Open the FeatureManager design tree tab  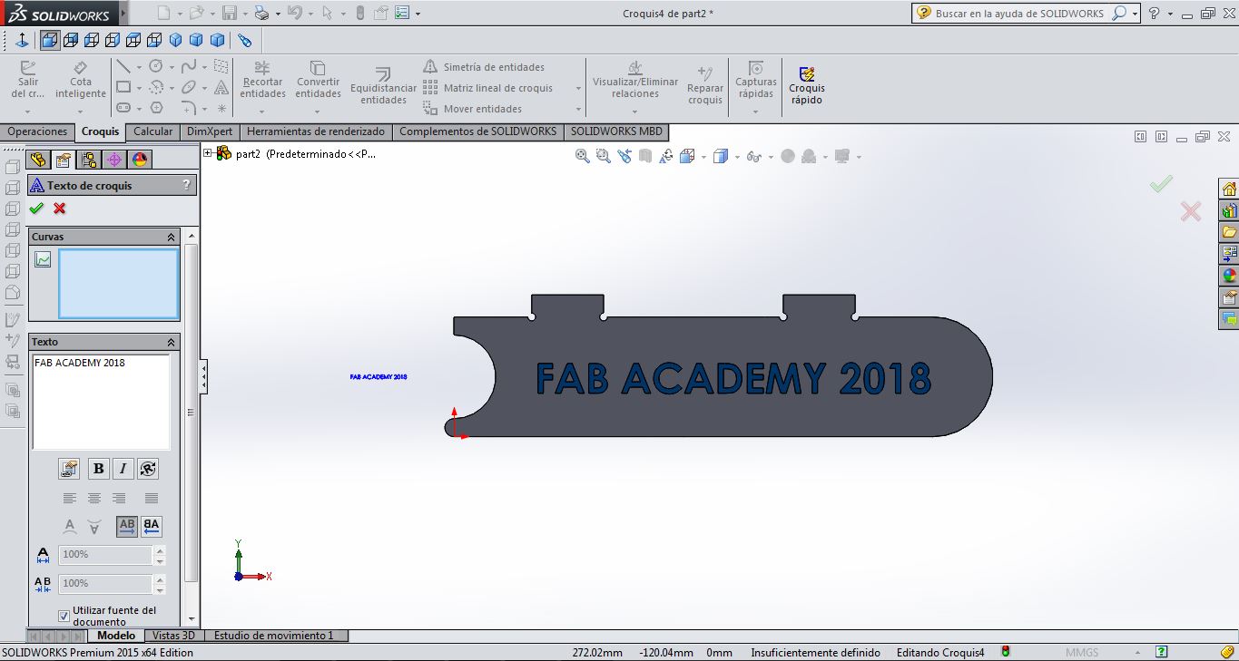[x=38, y=160]
